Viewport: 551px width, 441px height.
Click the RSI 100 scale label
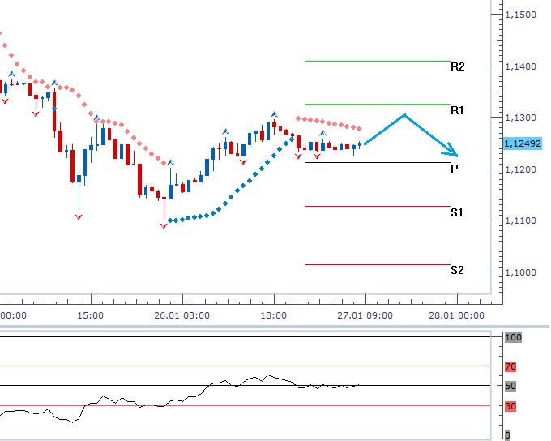point(512,337)
